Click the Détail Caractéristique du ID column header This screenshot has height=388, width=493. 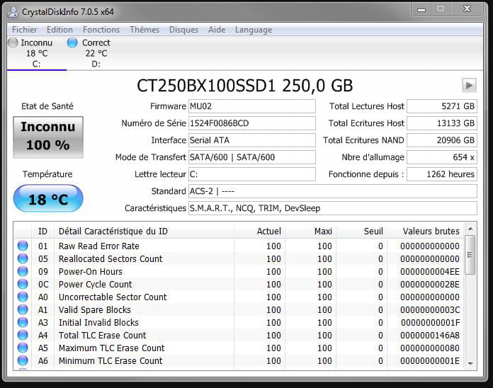point(144,232)
